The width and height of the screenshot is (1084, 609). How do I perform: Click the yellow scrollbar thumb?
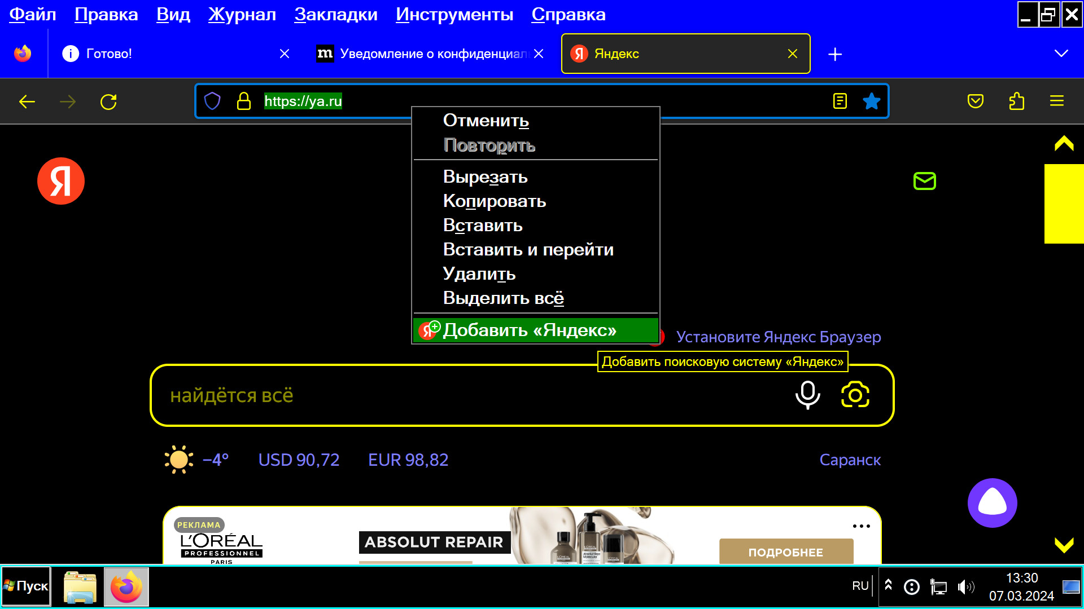[1064, 204]
